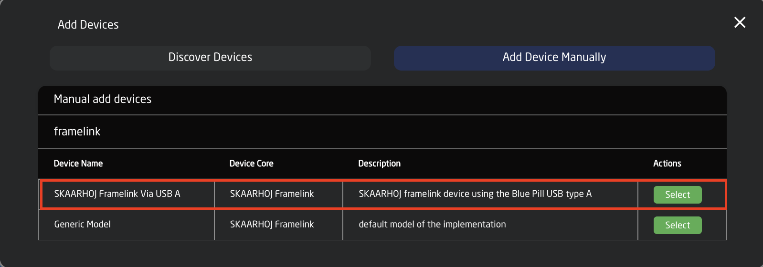Click the 'Device Core' column header
Viewport: 763px width, 267px height.
tap(251, 164)
